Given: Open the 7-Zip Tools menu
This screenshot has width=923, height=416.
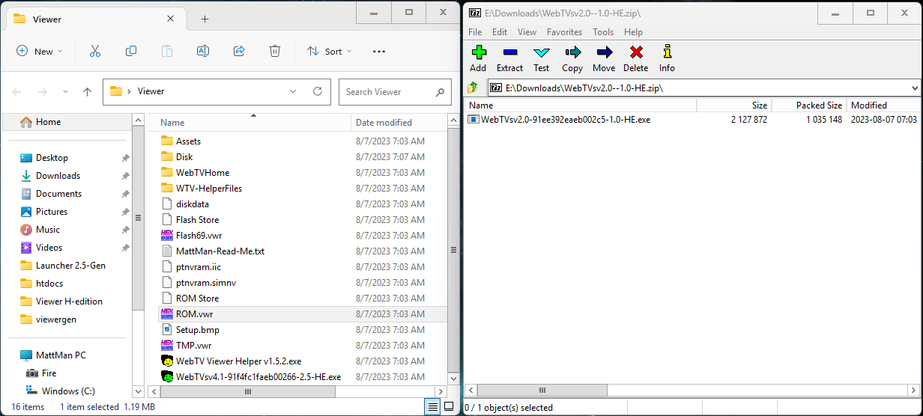Looking at the screenshot, I should tap(603, 32).
